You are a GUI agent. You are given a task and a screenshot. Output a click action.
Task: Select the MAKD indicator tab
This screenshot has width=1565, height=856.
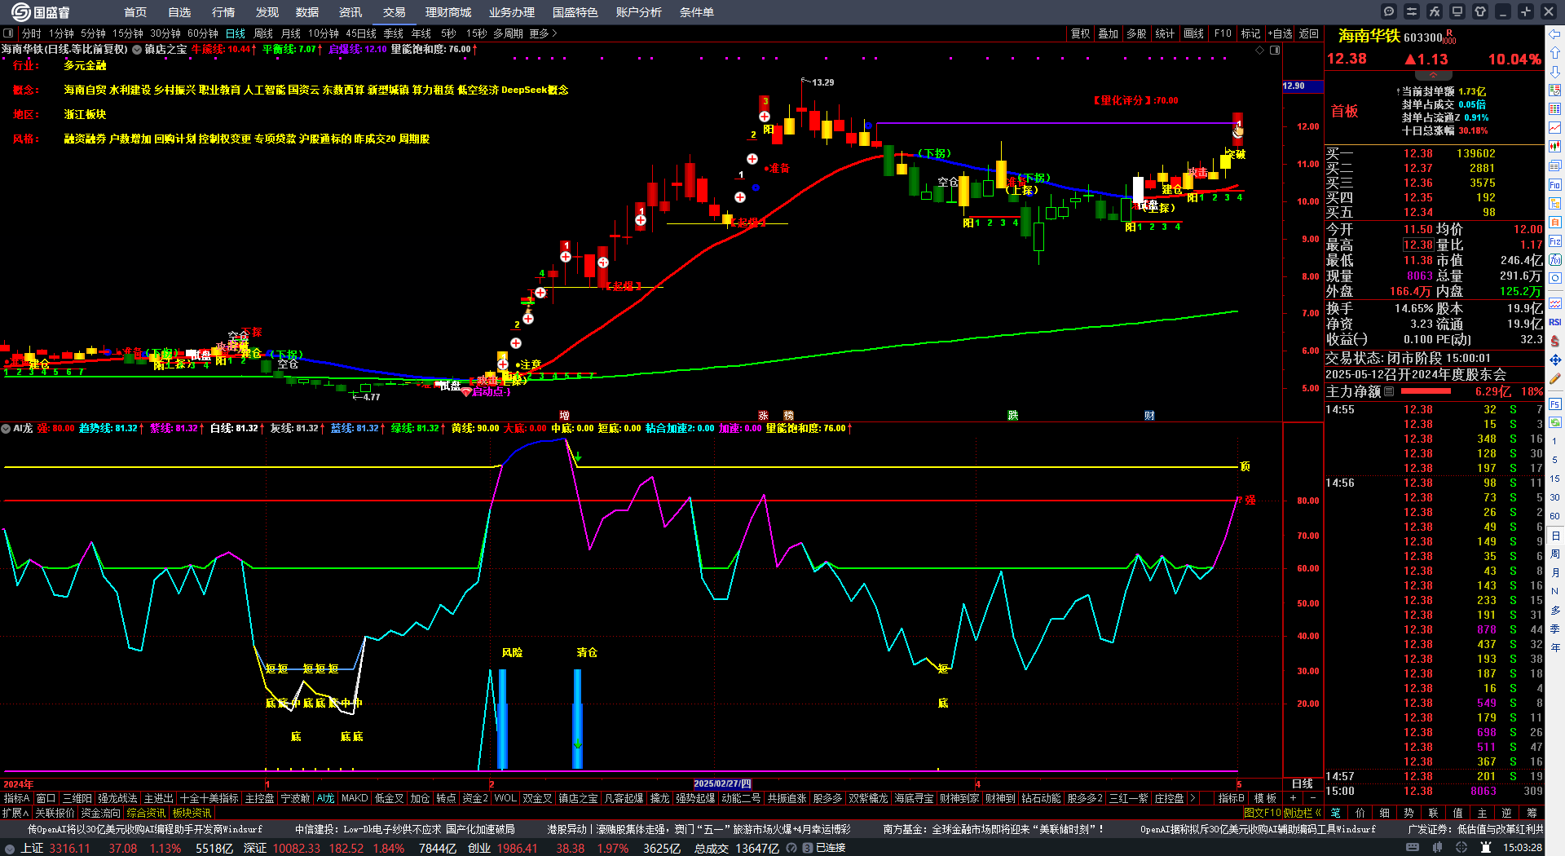tap(355, 798)
